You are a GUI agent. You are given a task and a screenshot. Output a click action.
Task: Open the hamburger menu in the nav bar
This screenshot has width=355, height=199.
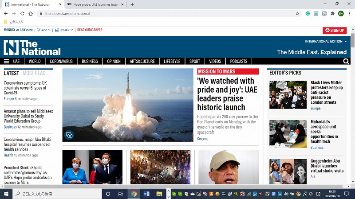pos(6,61)
